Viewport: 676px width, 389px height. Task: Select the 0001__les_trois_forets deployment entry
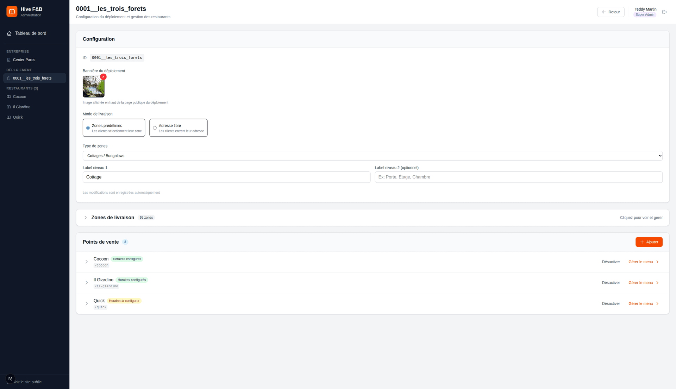point(32,78)
